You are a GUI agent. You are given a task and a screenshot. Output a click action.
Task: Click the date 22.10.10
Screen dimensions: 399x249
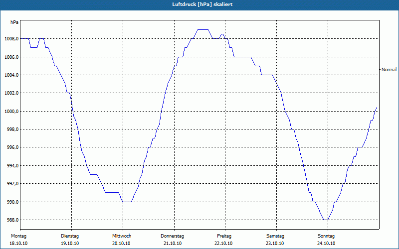223,244
